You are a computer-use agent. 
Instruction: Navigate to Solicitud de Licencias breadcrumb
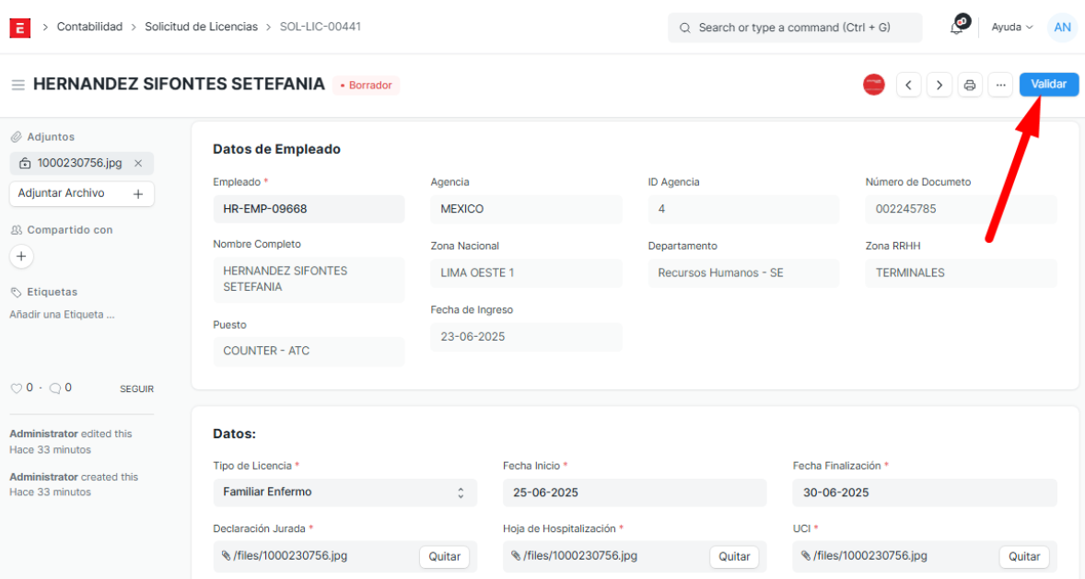(201, 27)
